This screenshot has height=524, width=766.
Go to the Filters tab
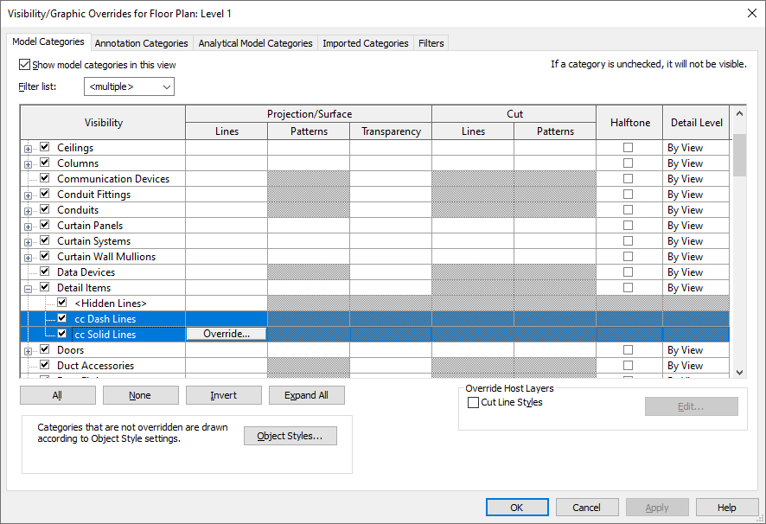[431, 43]
